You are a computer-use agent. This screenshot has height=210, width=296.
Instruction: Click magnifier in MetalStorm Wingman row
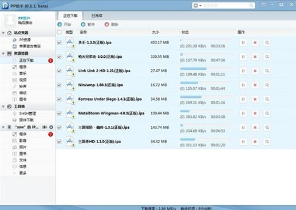pyautogui.click(x=267, y=113)
